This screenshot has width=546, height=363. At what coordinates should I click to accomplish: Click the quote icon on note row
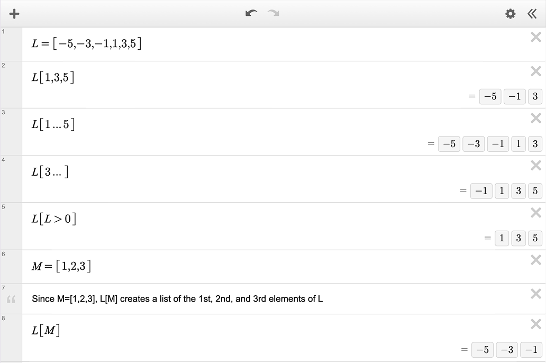click(x=11, y=300)
